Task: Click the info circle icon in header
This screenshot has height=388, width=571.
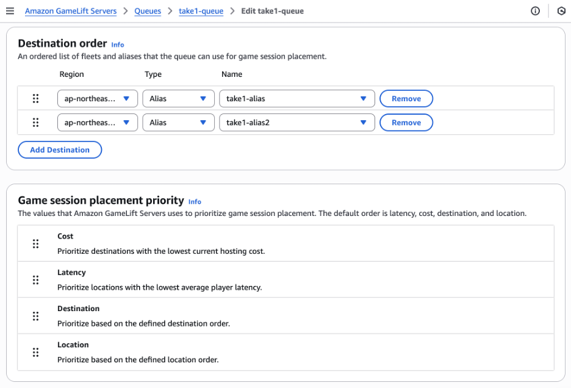Action: coord(535,11)
